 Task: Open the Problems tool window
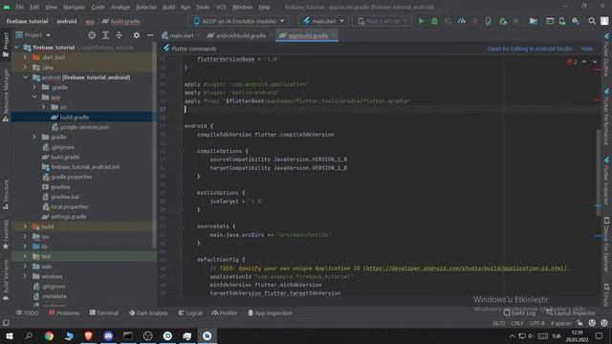point(64,312)
